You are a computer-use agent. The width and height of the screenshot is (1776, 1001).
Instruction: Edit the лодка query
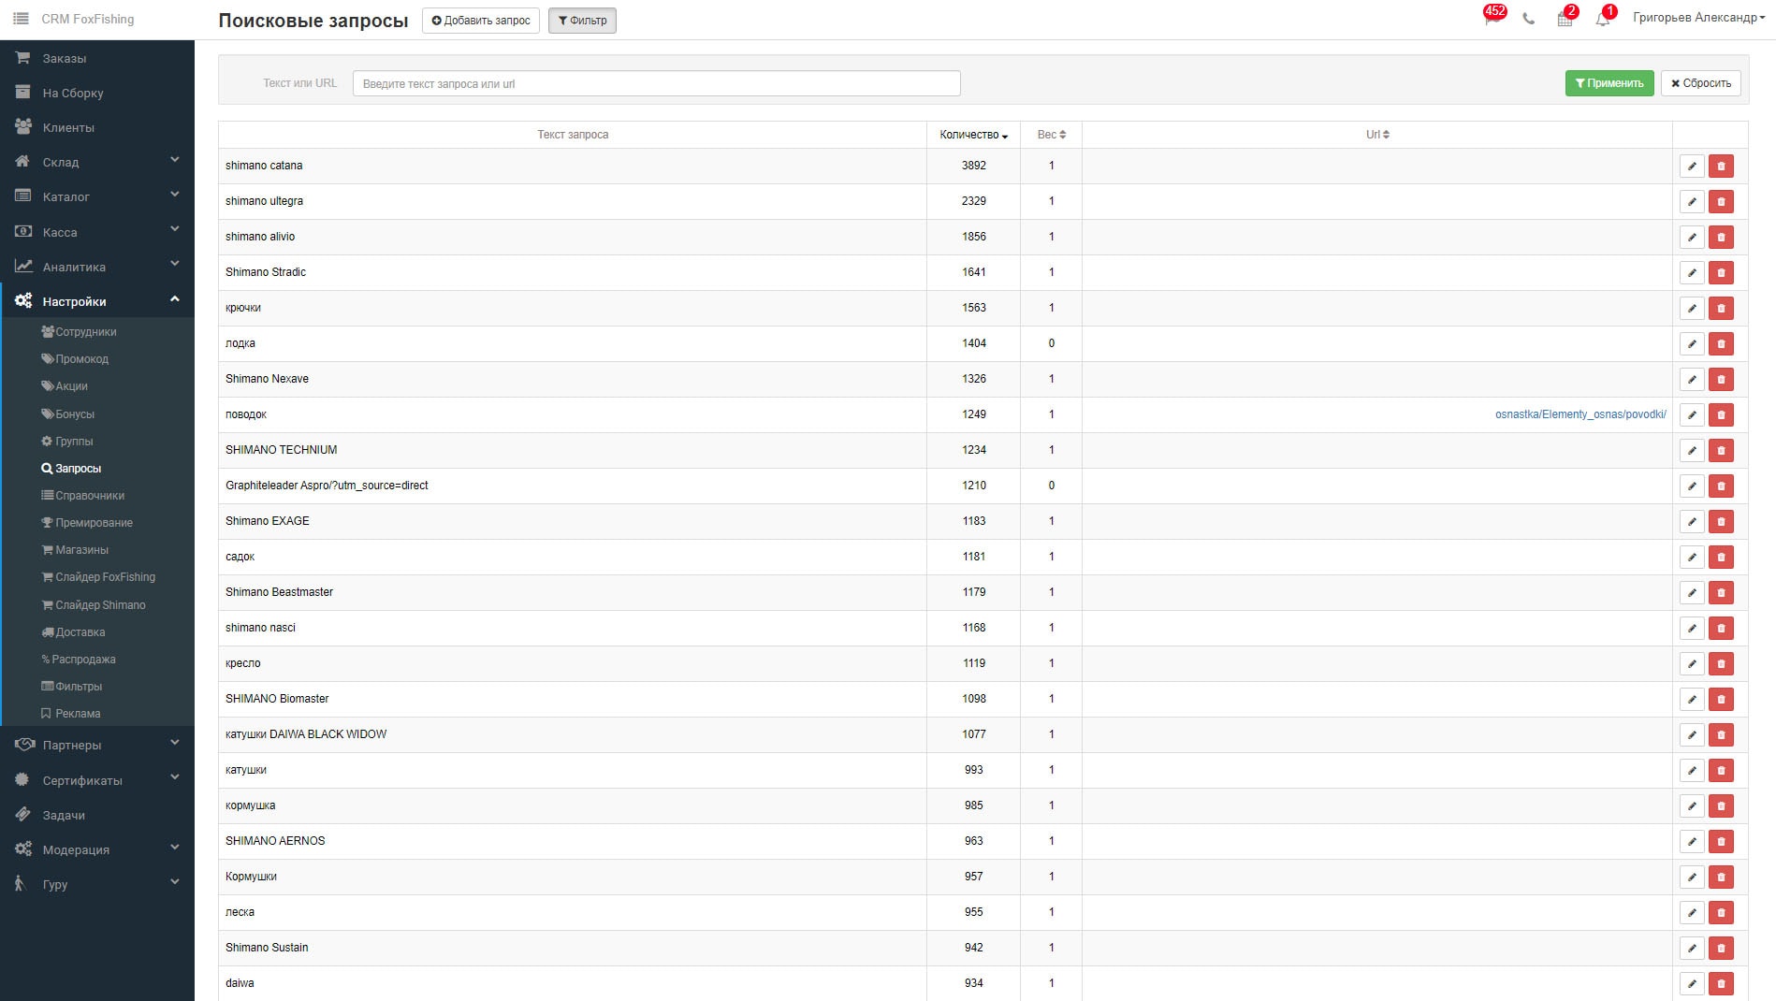(1692, 344)
